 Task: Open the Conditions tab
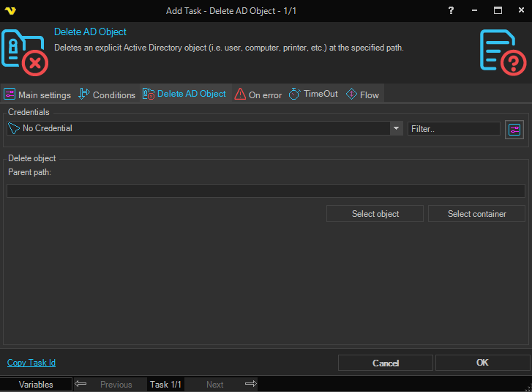click(107, 95)
